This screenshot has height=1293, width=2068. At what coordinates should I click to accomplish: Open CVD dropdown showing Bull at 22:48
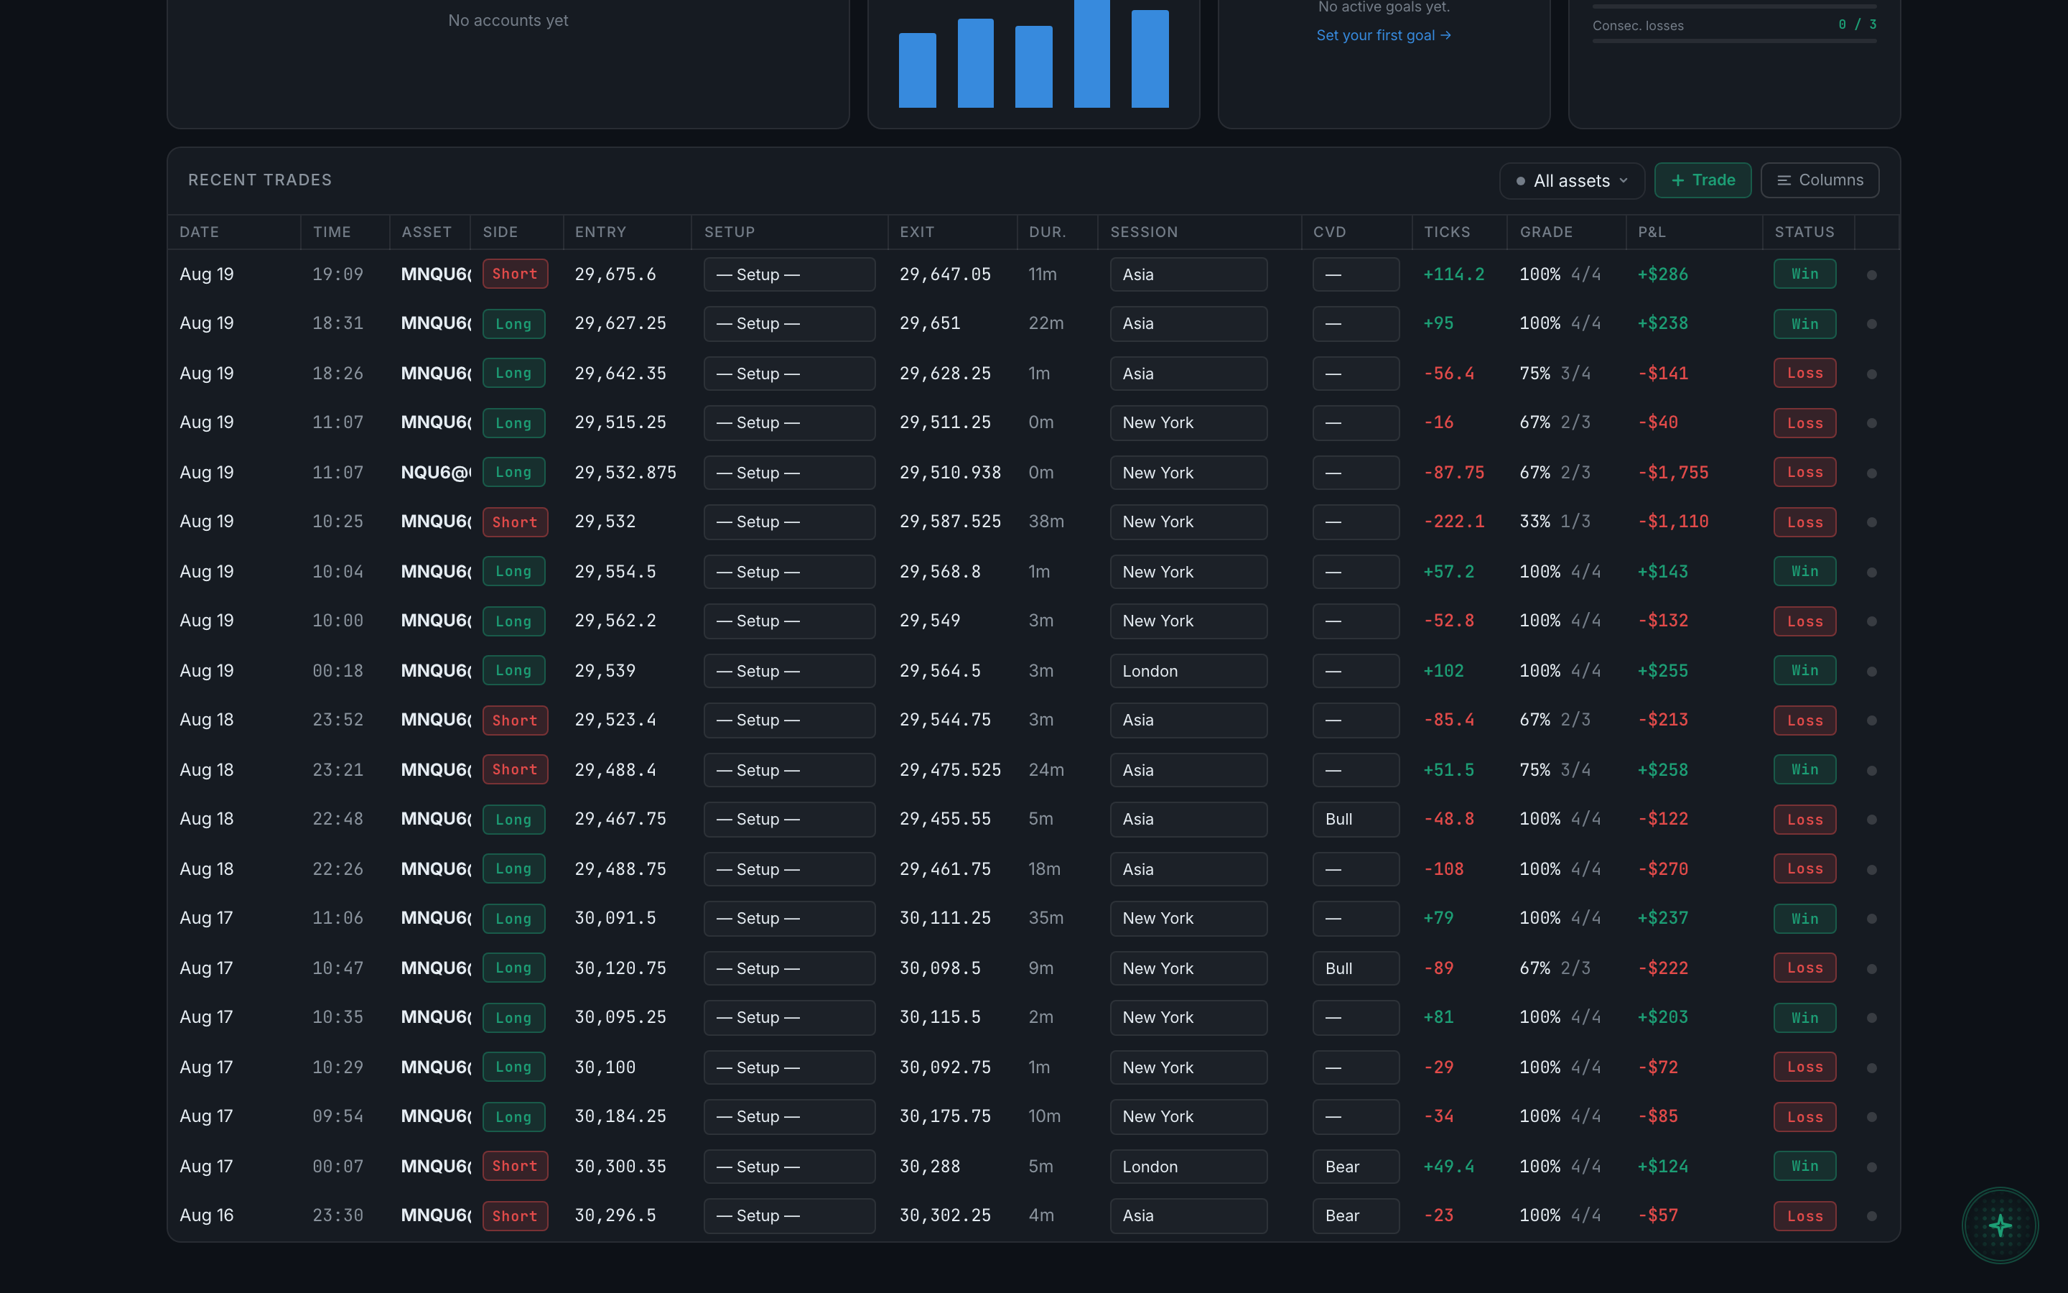[x=1355, y=819]
